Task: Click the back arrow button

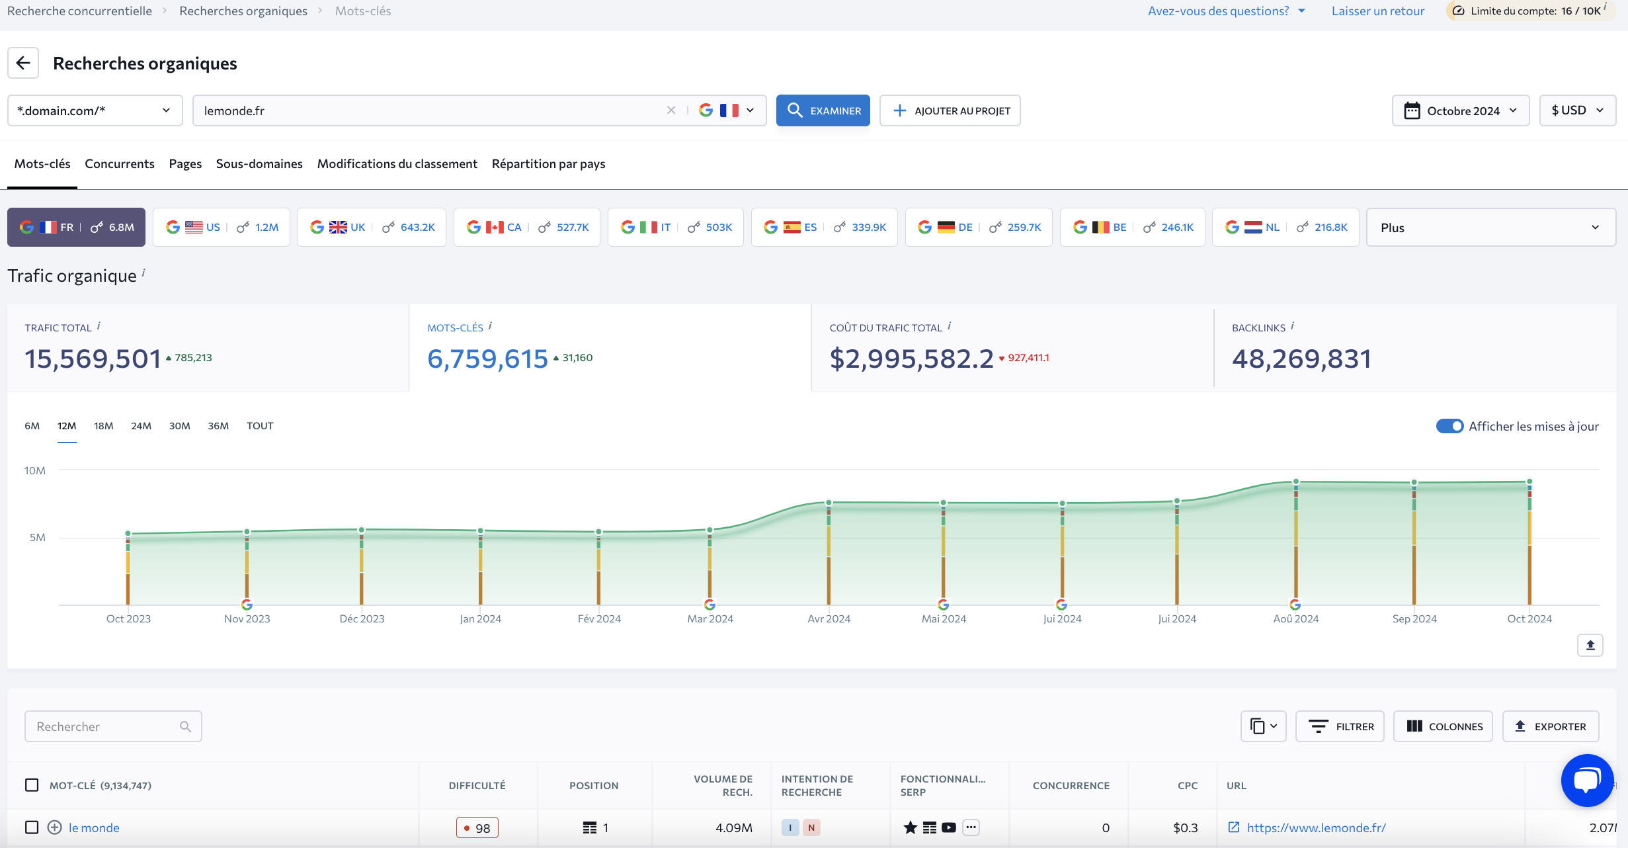Action: 23,63
